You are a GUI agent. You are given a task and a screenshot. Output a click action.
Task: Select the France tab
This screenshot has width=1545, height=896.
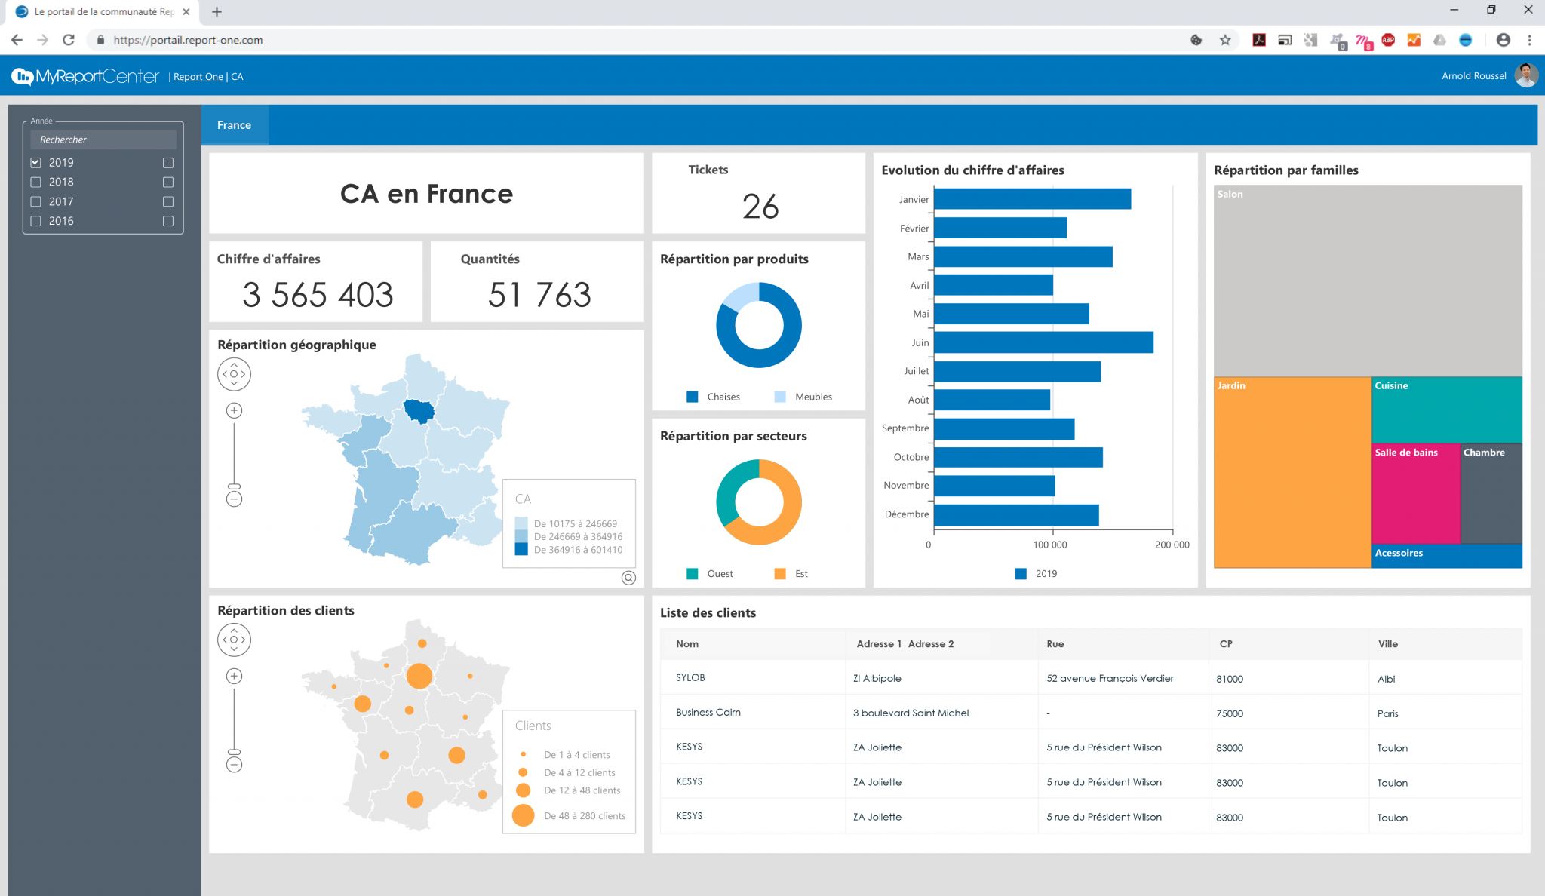point(234,125)
